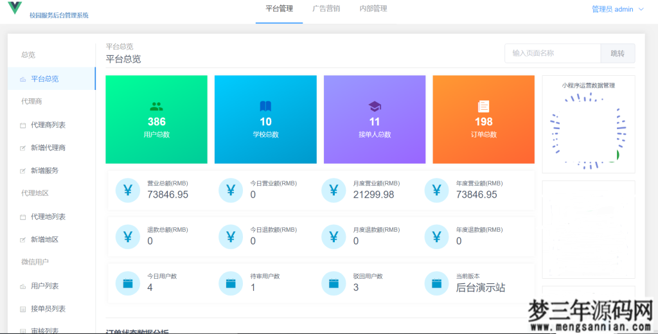Click the 代理商 sidebar group heading
658x334 pixels.
click(31, 101)
